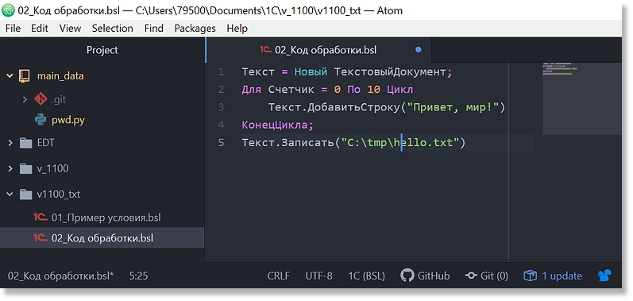Collapse the main_data project folder

[x=10, y=76]
